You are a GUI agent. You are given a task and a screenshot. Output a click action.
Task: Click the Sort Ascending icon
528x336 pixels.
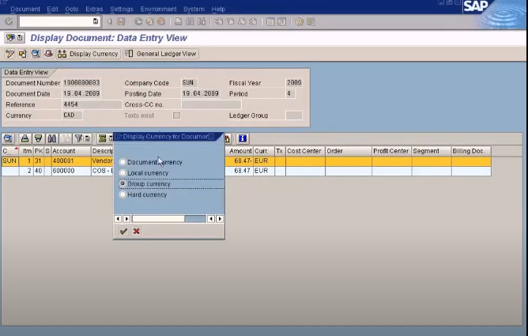25,138
